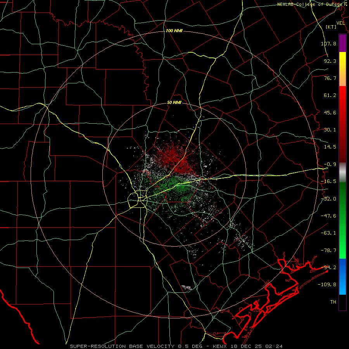349x349 pixels.
Task: Click the "100 NMI" range ring label
Action: (x=174, y=31)
